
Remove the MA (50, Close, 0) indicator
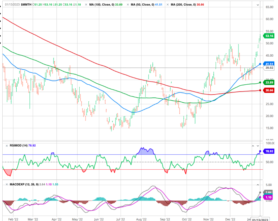tap(128, 5)
